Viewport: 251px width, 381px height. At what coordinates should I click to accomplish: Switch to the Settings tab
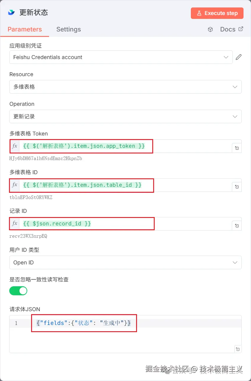tap(69, 29)
